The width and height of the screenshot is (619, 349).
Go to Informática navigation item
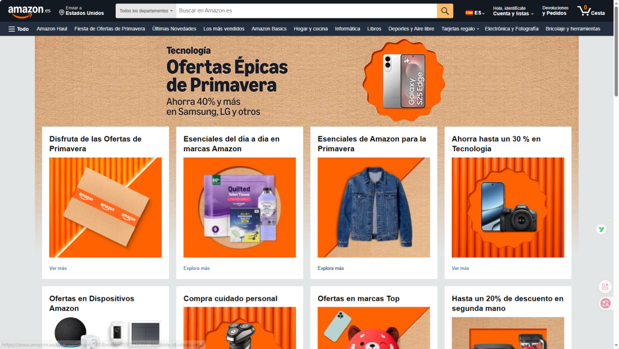pos(347,29)
